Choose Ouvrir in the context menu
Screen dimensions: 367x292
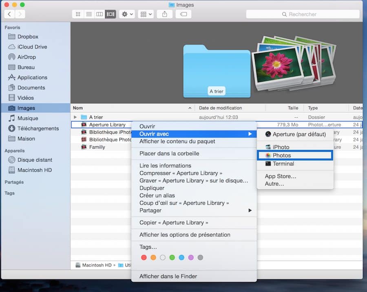194,126
